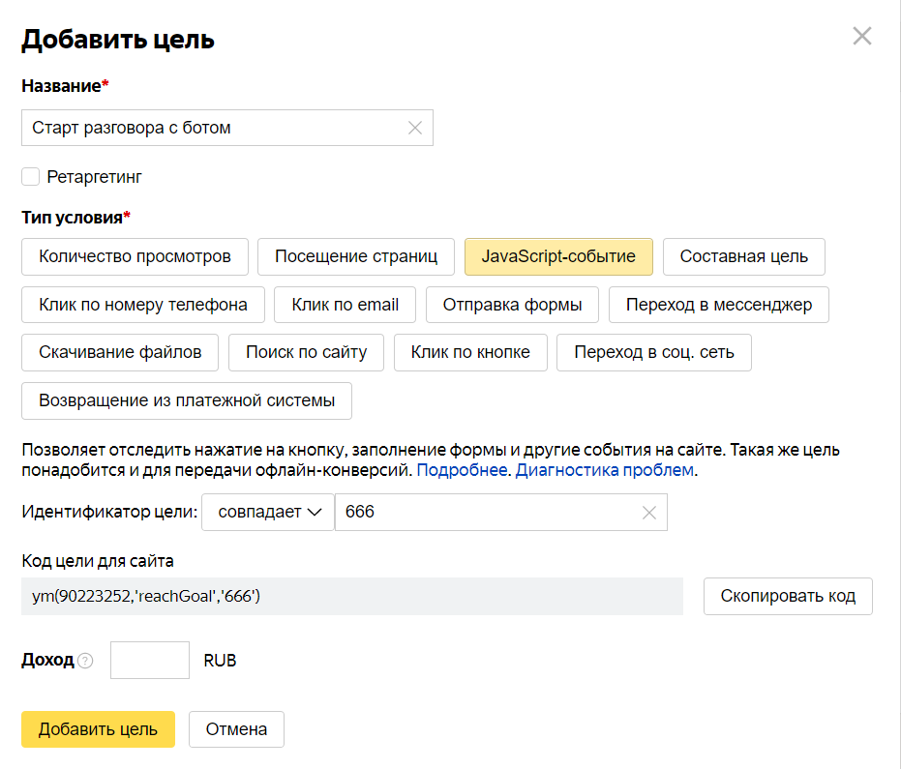Choose the Посещение страниц condition type
This screenshot has height=769, width=901.
(x=356, y=256)
